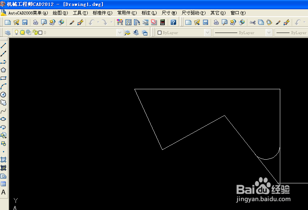The height and width of the screenshot is (210, 308).
Task: Click the Paste clipboard icon
Action: click(269, 22)
